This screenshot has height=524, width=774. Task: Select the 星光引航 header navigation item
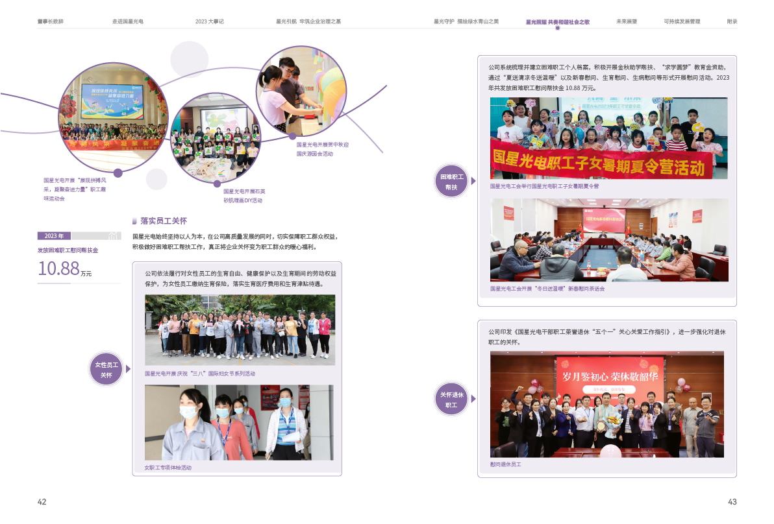pyautogui.click(x=308, y=21)
